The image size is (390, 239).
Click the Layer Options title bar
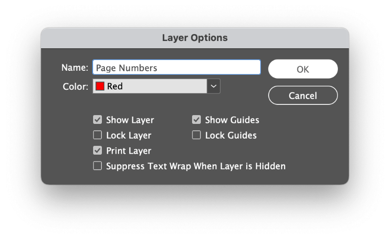point(195,38)
